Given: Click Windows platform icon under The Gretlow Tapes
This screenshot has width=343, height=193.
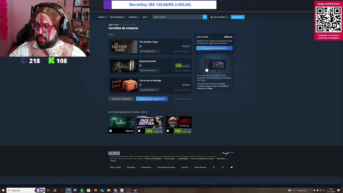Looking at the screenshot, I should click(140, 46).
